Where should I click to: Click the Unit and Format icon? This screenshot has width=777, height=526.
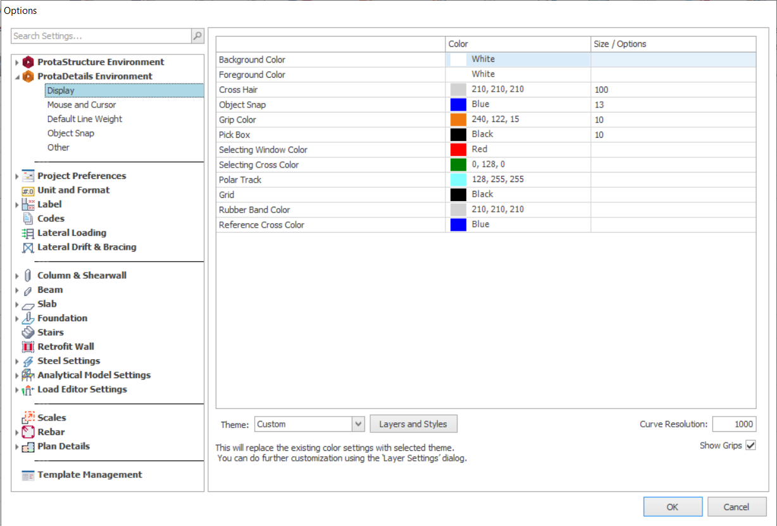pyautogui.click(x=28, y=190)
